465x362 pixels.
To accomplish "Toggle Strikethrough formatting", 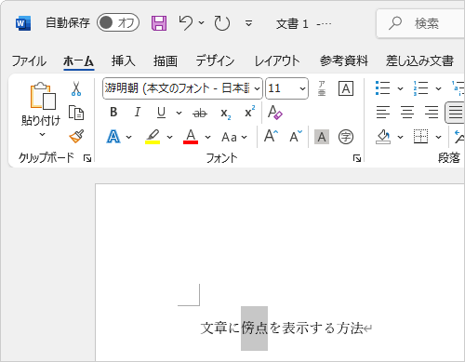I will [200, 113].
